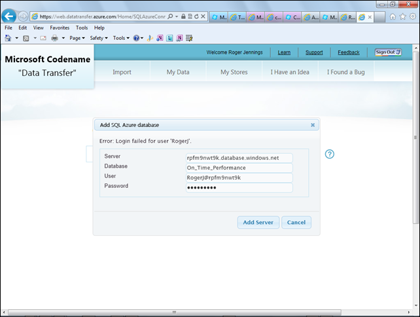Viewport: 420px width, 317px height.
Task: Click the Cancel button
Action: tap(296, 222)
